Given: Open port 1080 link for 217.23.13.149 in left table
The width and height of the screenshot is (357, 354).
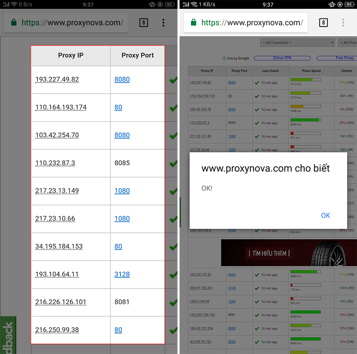Looking at the screenshot, I should [x=122, y=191].
